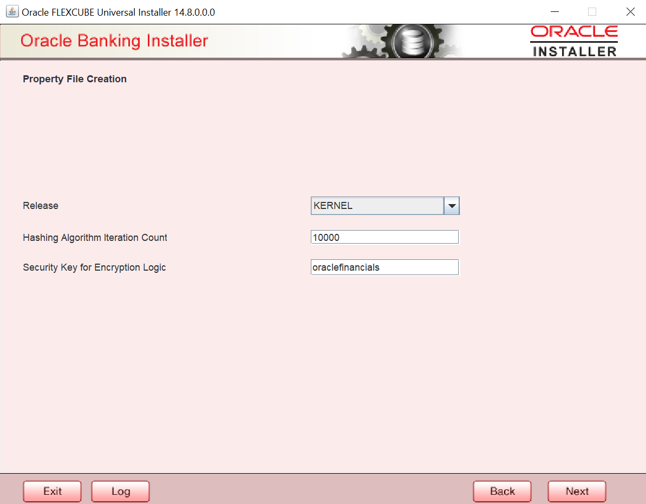Proceed with the Next button
Screen dimensions: 646x504
pyautogui.click(x=577, y=491)
